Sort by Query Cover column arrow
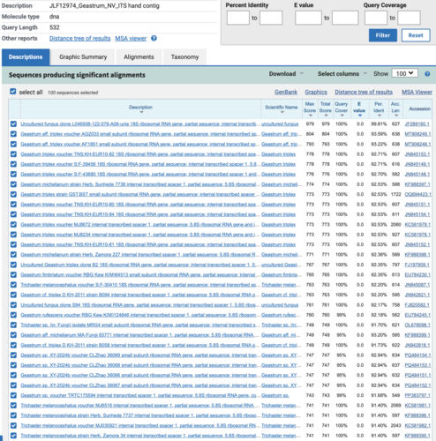Viewport: 436px width, 441px height. (342, 116)
